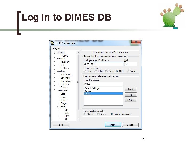Open Terminal category
The height and width of the screenshot is (144, 192).
(61, 59)
